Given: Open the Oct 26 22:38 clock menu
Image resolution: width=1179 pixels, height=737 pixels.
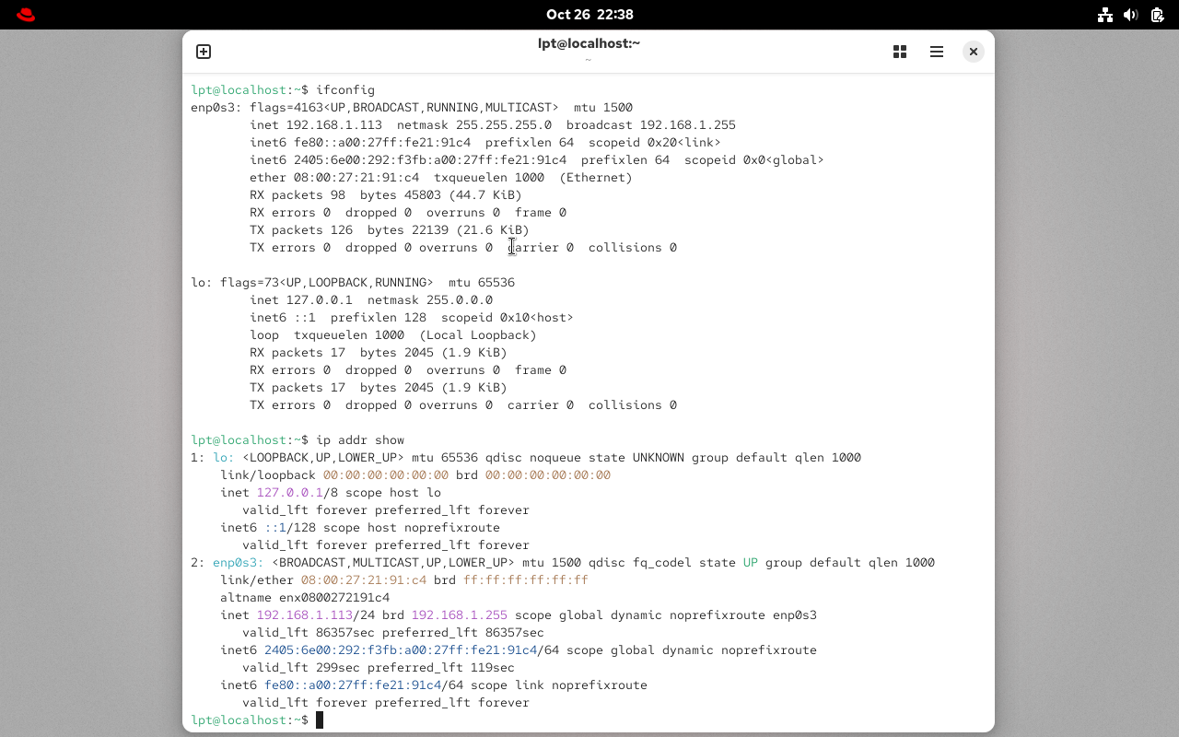Looking at the screenshot, I should (x=589, y=15).
